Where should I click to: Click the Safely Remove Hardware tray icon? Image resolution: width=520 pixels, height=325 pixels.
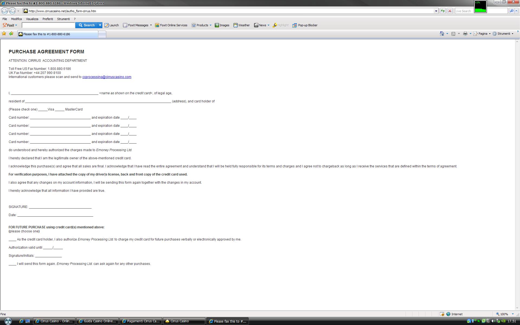click(x=498, y=321)
